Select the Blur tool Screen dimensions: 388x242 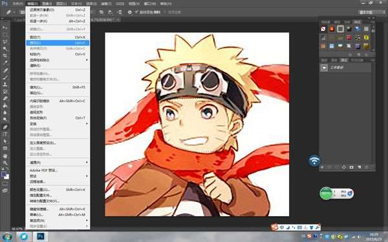pos(5,112)
